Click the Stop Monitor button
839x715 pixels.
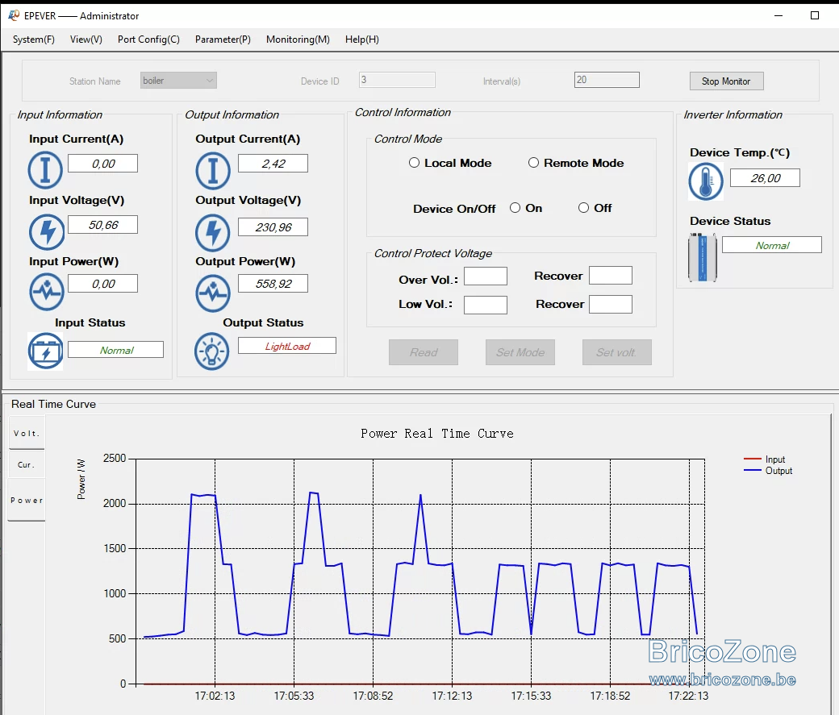[726, 81]
